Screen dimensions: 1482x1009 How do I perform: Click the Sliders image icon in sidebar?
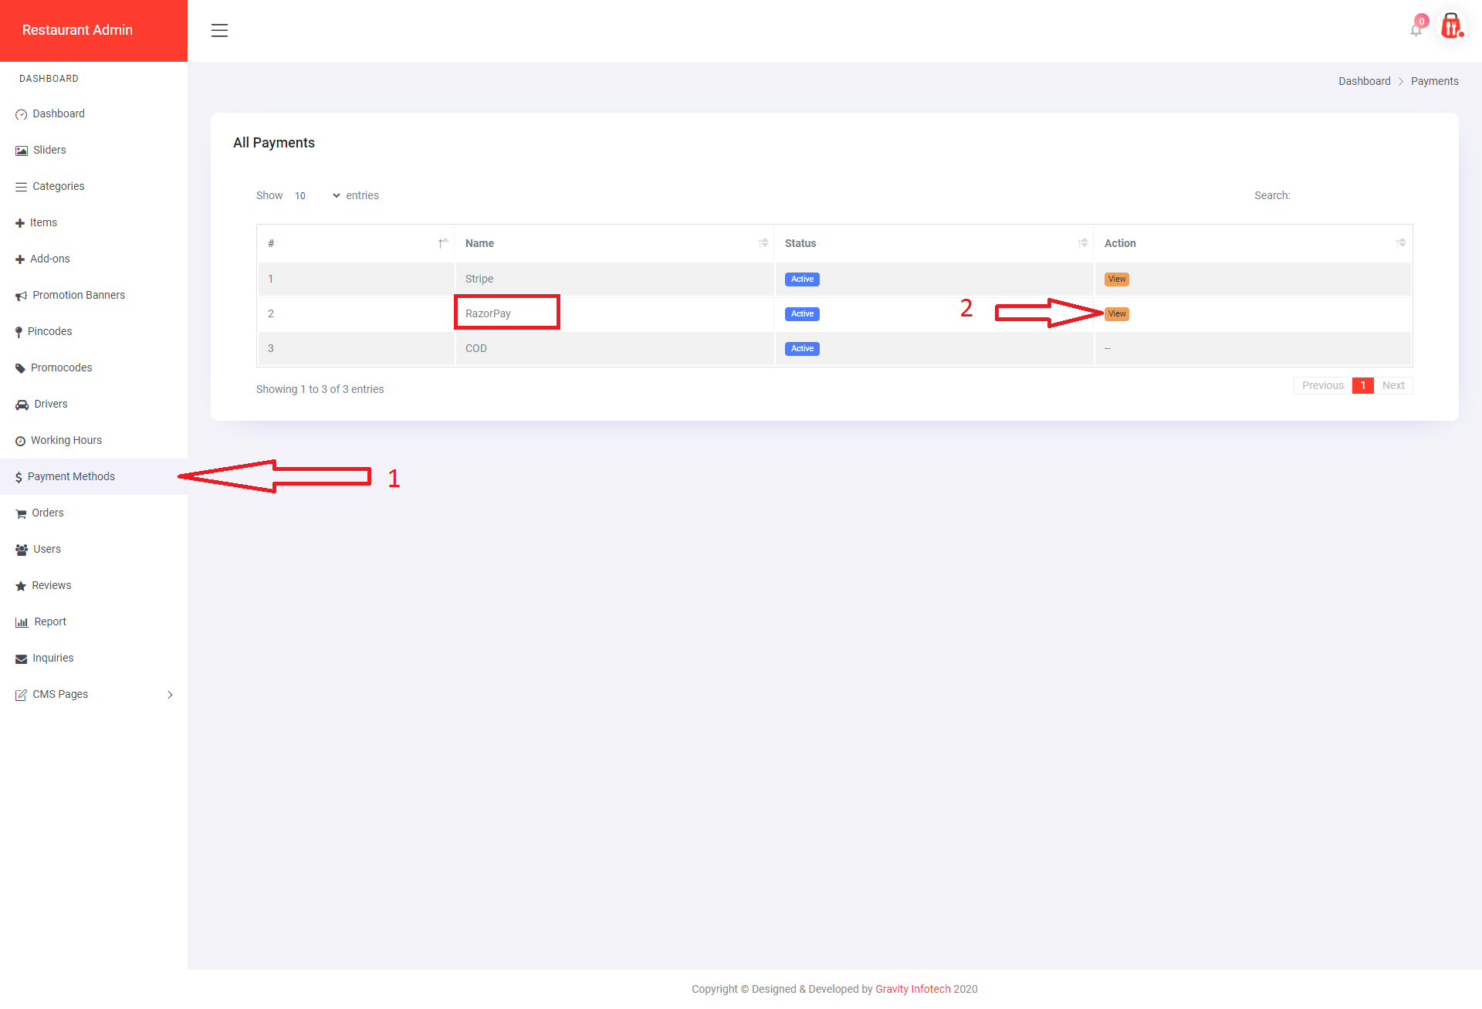[22, 151]
